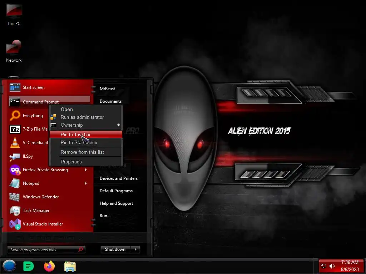Open ILSpy icon

click(14, 157)
